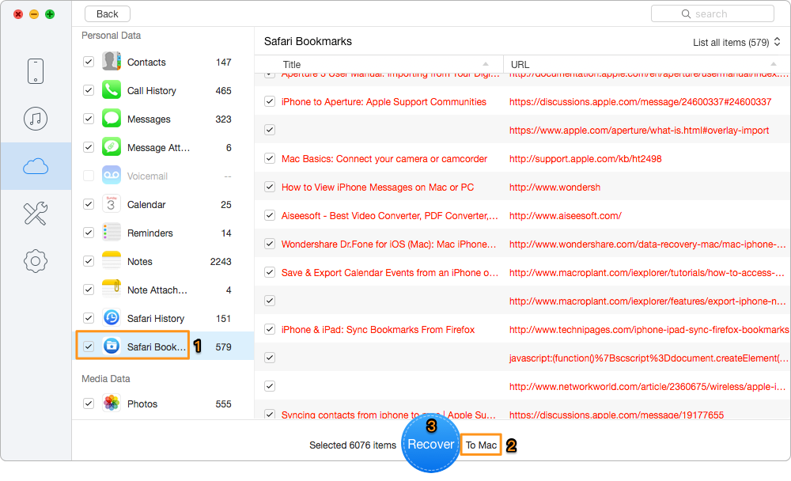
Task: Open the networkworld.com article URL
Action: point(648,387)
